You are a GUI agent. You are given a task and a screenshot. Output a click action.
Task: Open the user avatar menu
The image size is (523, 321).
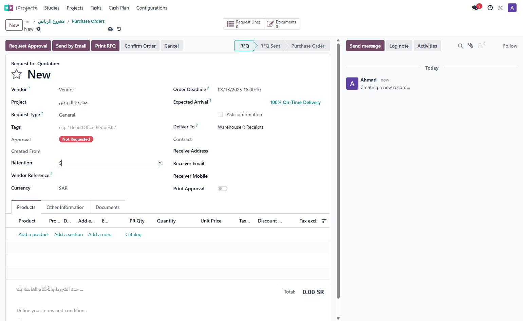[512, 8]
